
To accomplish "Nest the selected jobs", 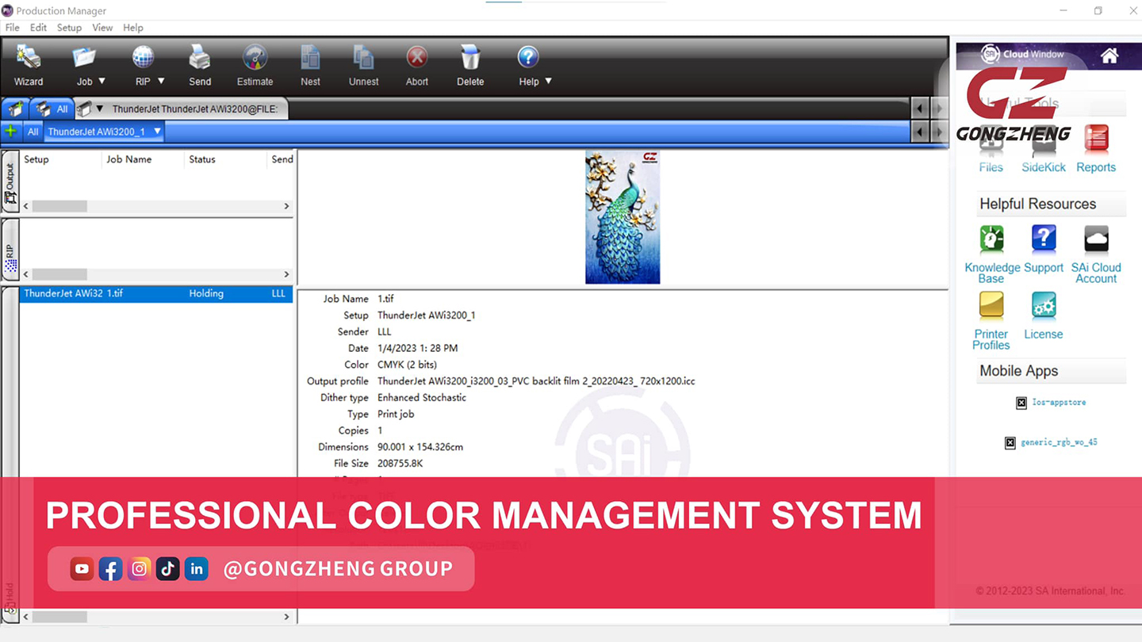I will point(310,66).
